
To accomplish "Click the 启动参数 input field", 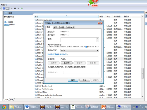I will click(x=81, y=72).
